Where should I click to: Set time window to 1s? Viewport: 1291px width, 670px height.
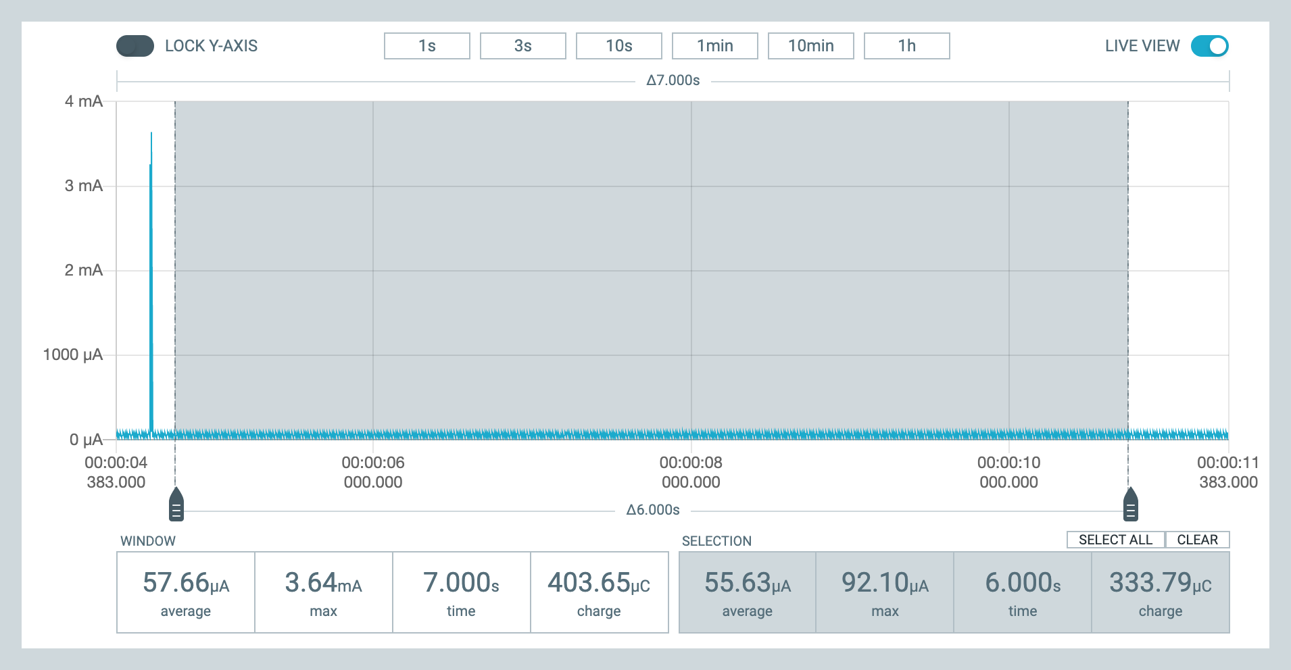427,46
